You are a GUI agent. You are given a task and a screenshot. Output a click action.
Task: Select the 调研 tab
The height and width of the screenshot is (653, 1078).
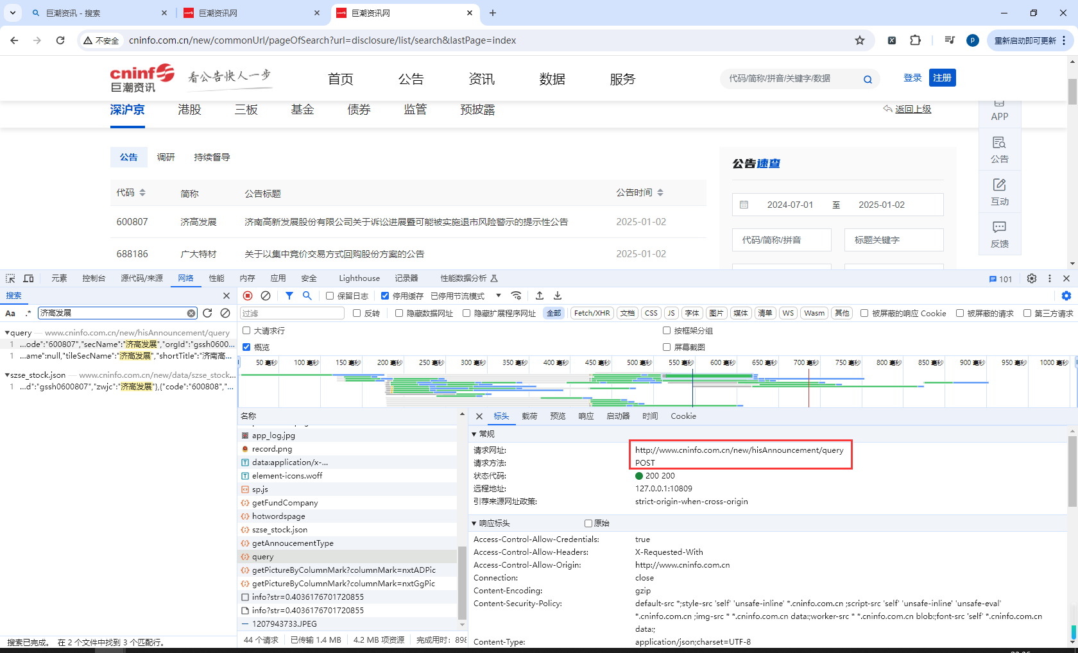tap(166, 157)
